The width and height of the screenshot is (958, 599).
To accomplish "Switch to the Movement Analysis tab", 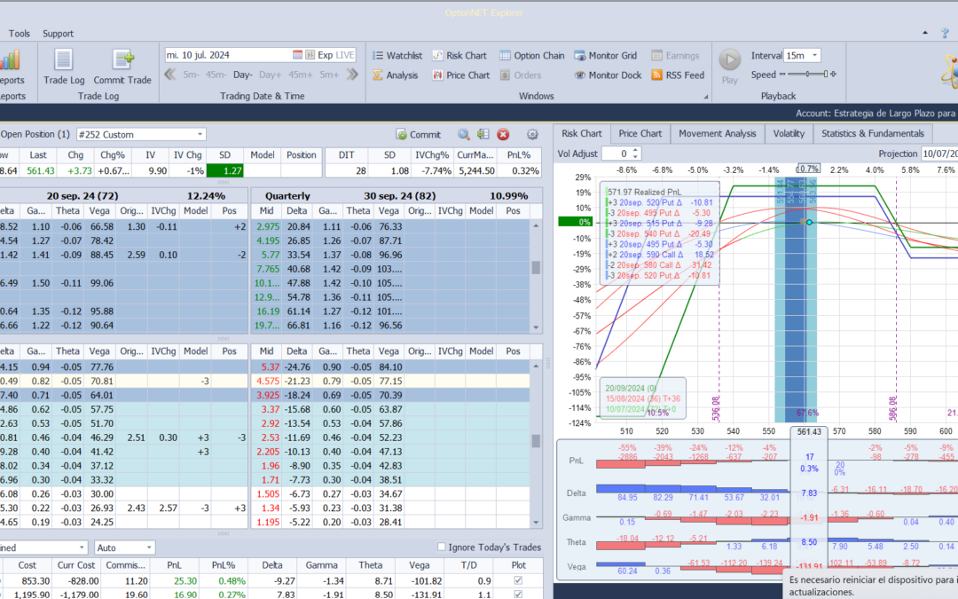I will tap(717, 134).
